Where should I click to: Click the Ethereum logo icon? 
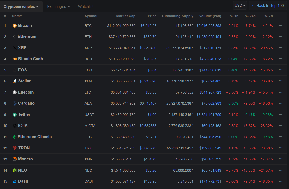(14, 37)
